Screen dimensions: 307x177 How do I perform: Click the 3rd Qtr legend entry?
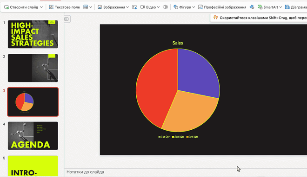[x=192, y=137]
